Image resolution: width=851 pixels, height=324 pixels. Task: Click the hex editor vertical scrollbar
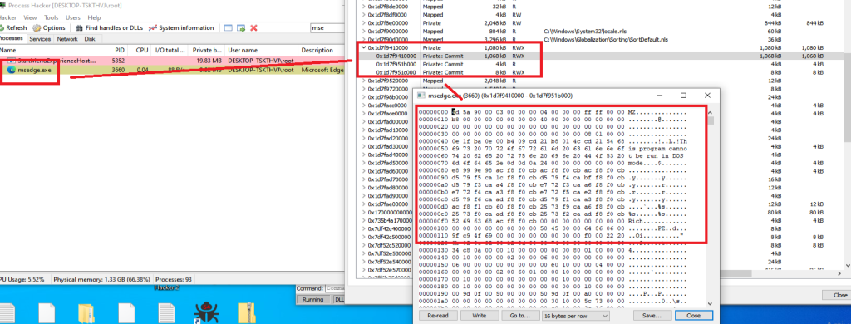711,208
